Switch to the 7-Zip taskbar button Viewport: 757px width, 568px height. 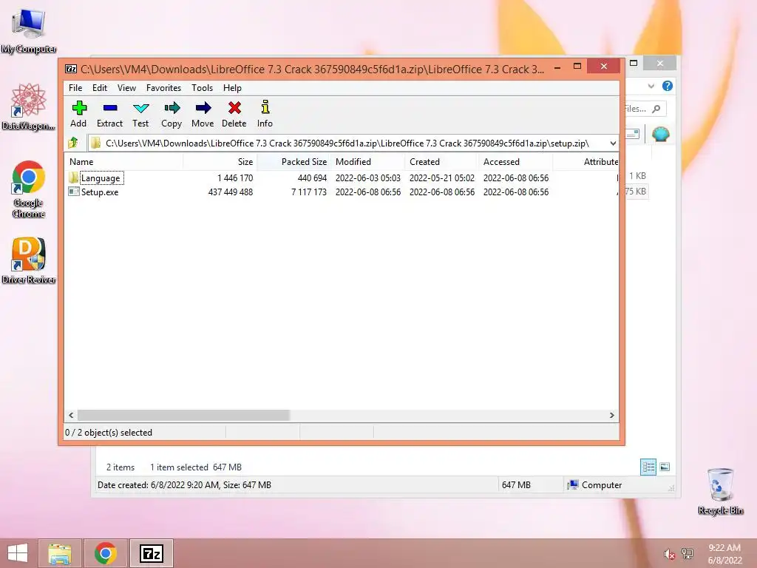point(151,553)
